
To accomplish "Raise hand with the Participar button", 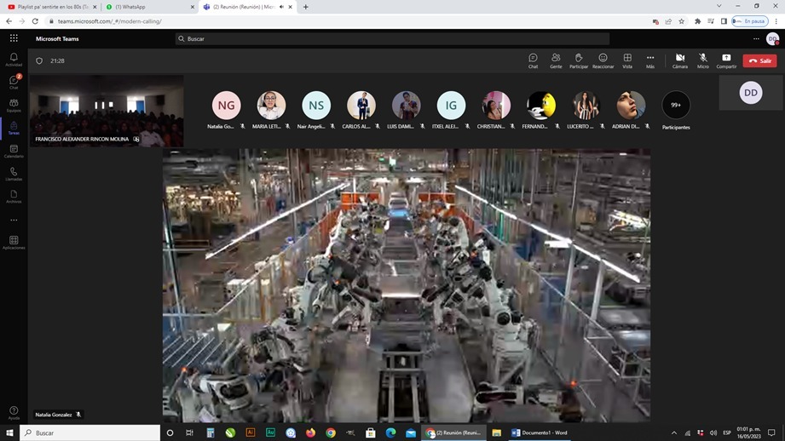I will coord(579,60).
